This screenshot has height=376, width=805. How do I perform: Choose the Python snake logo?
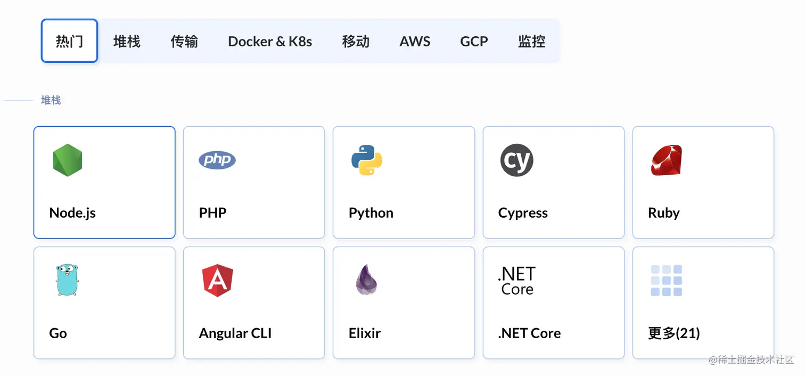coord(367,160)
